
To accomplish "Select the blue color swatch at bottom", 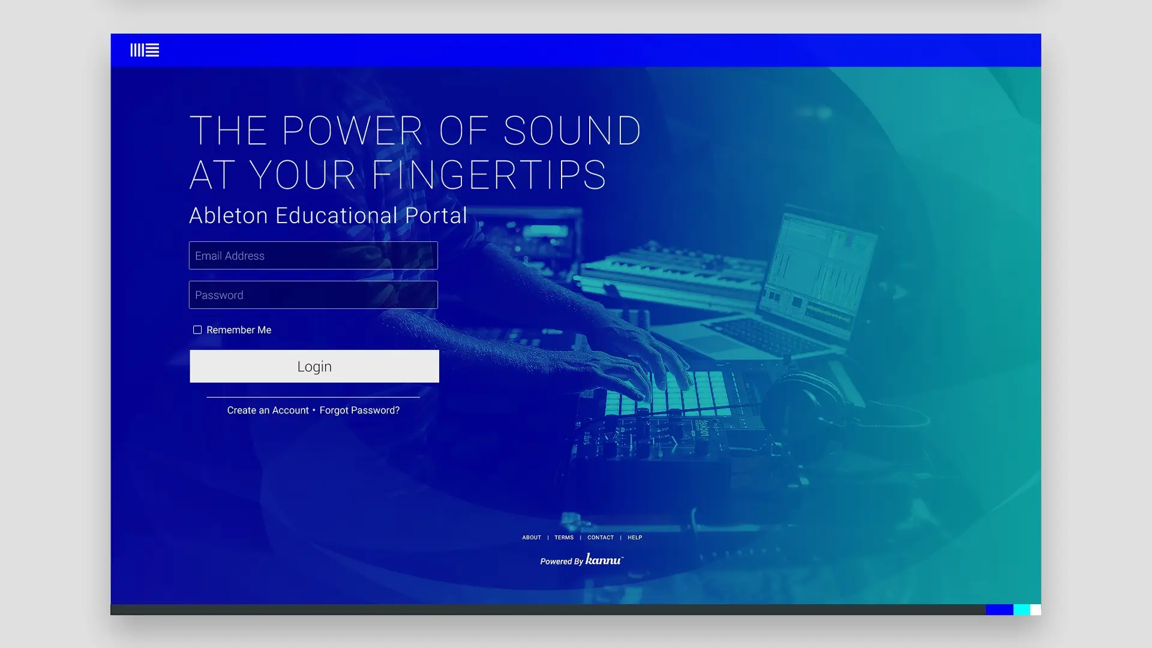I will pyautogui.click(x=1000, y=610).
